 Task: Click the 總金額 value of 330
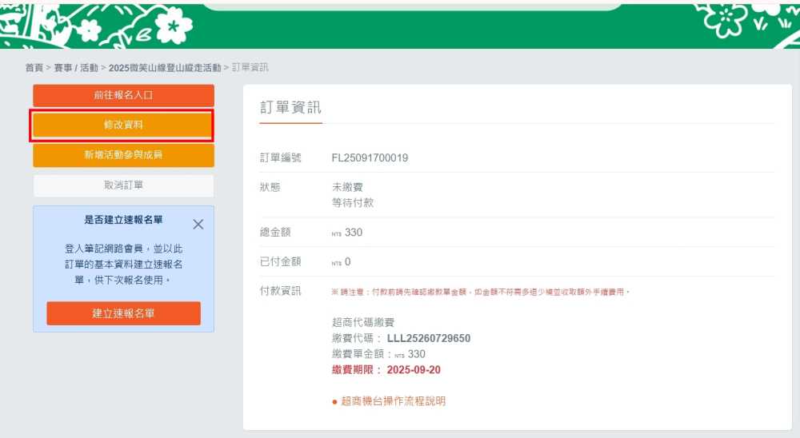tap(353, 233)
